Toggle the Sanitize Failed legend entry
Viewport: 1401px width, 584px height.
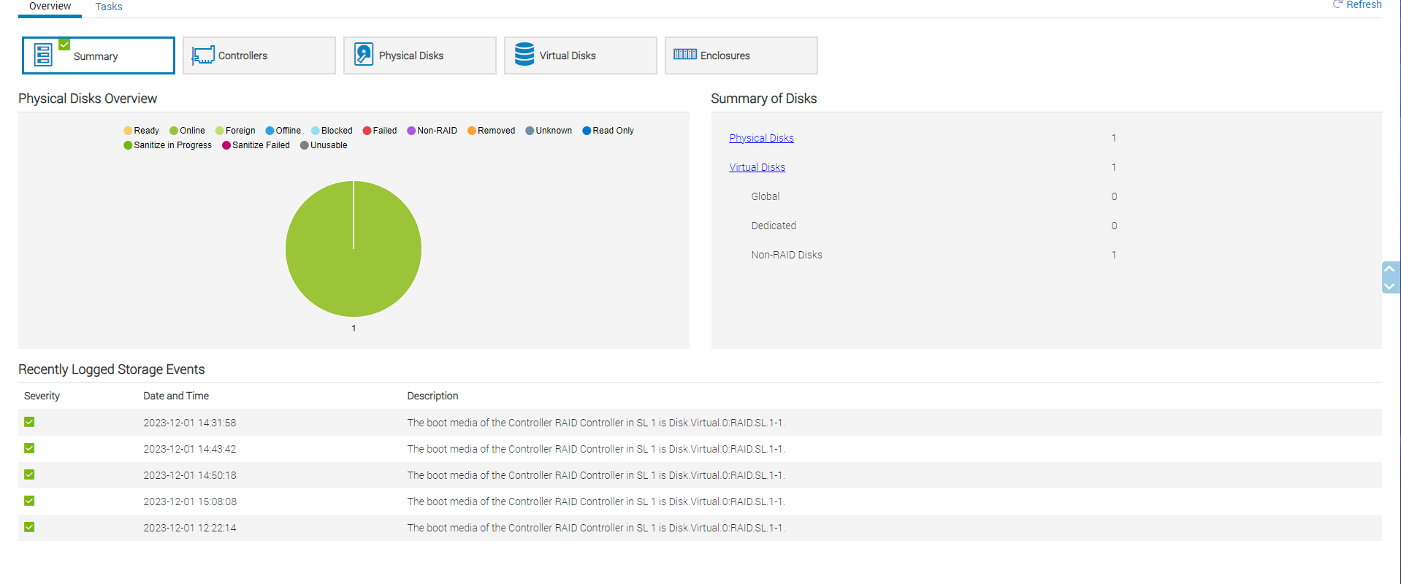[256, 145]
